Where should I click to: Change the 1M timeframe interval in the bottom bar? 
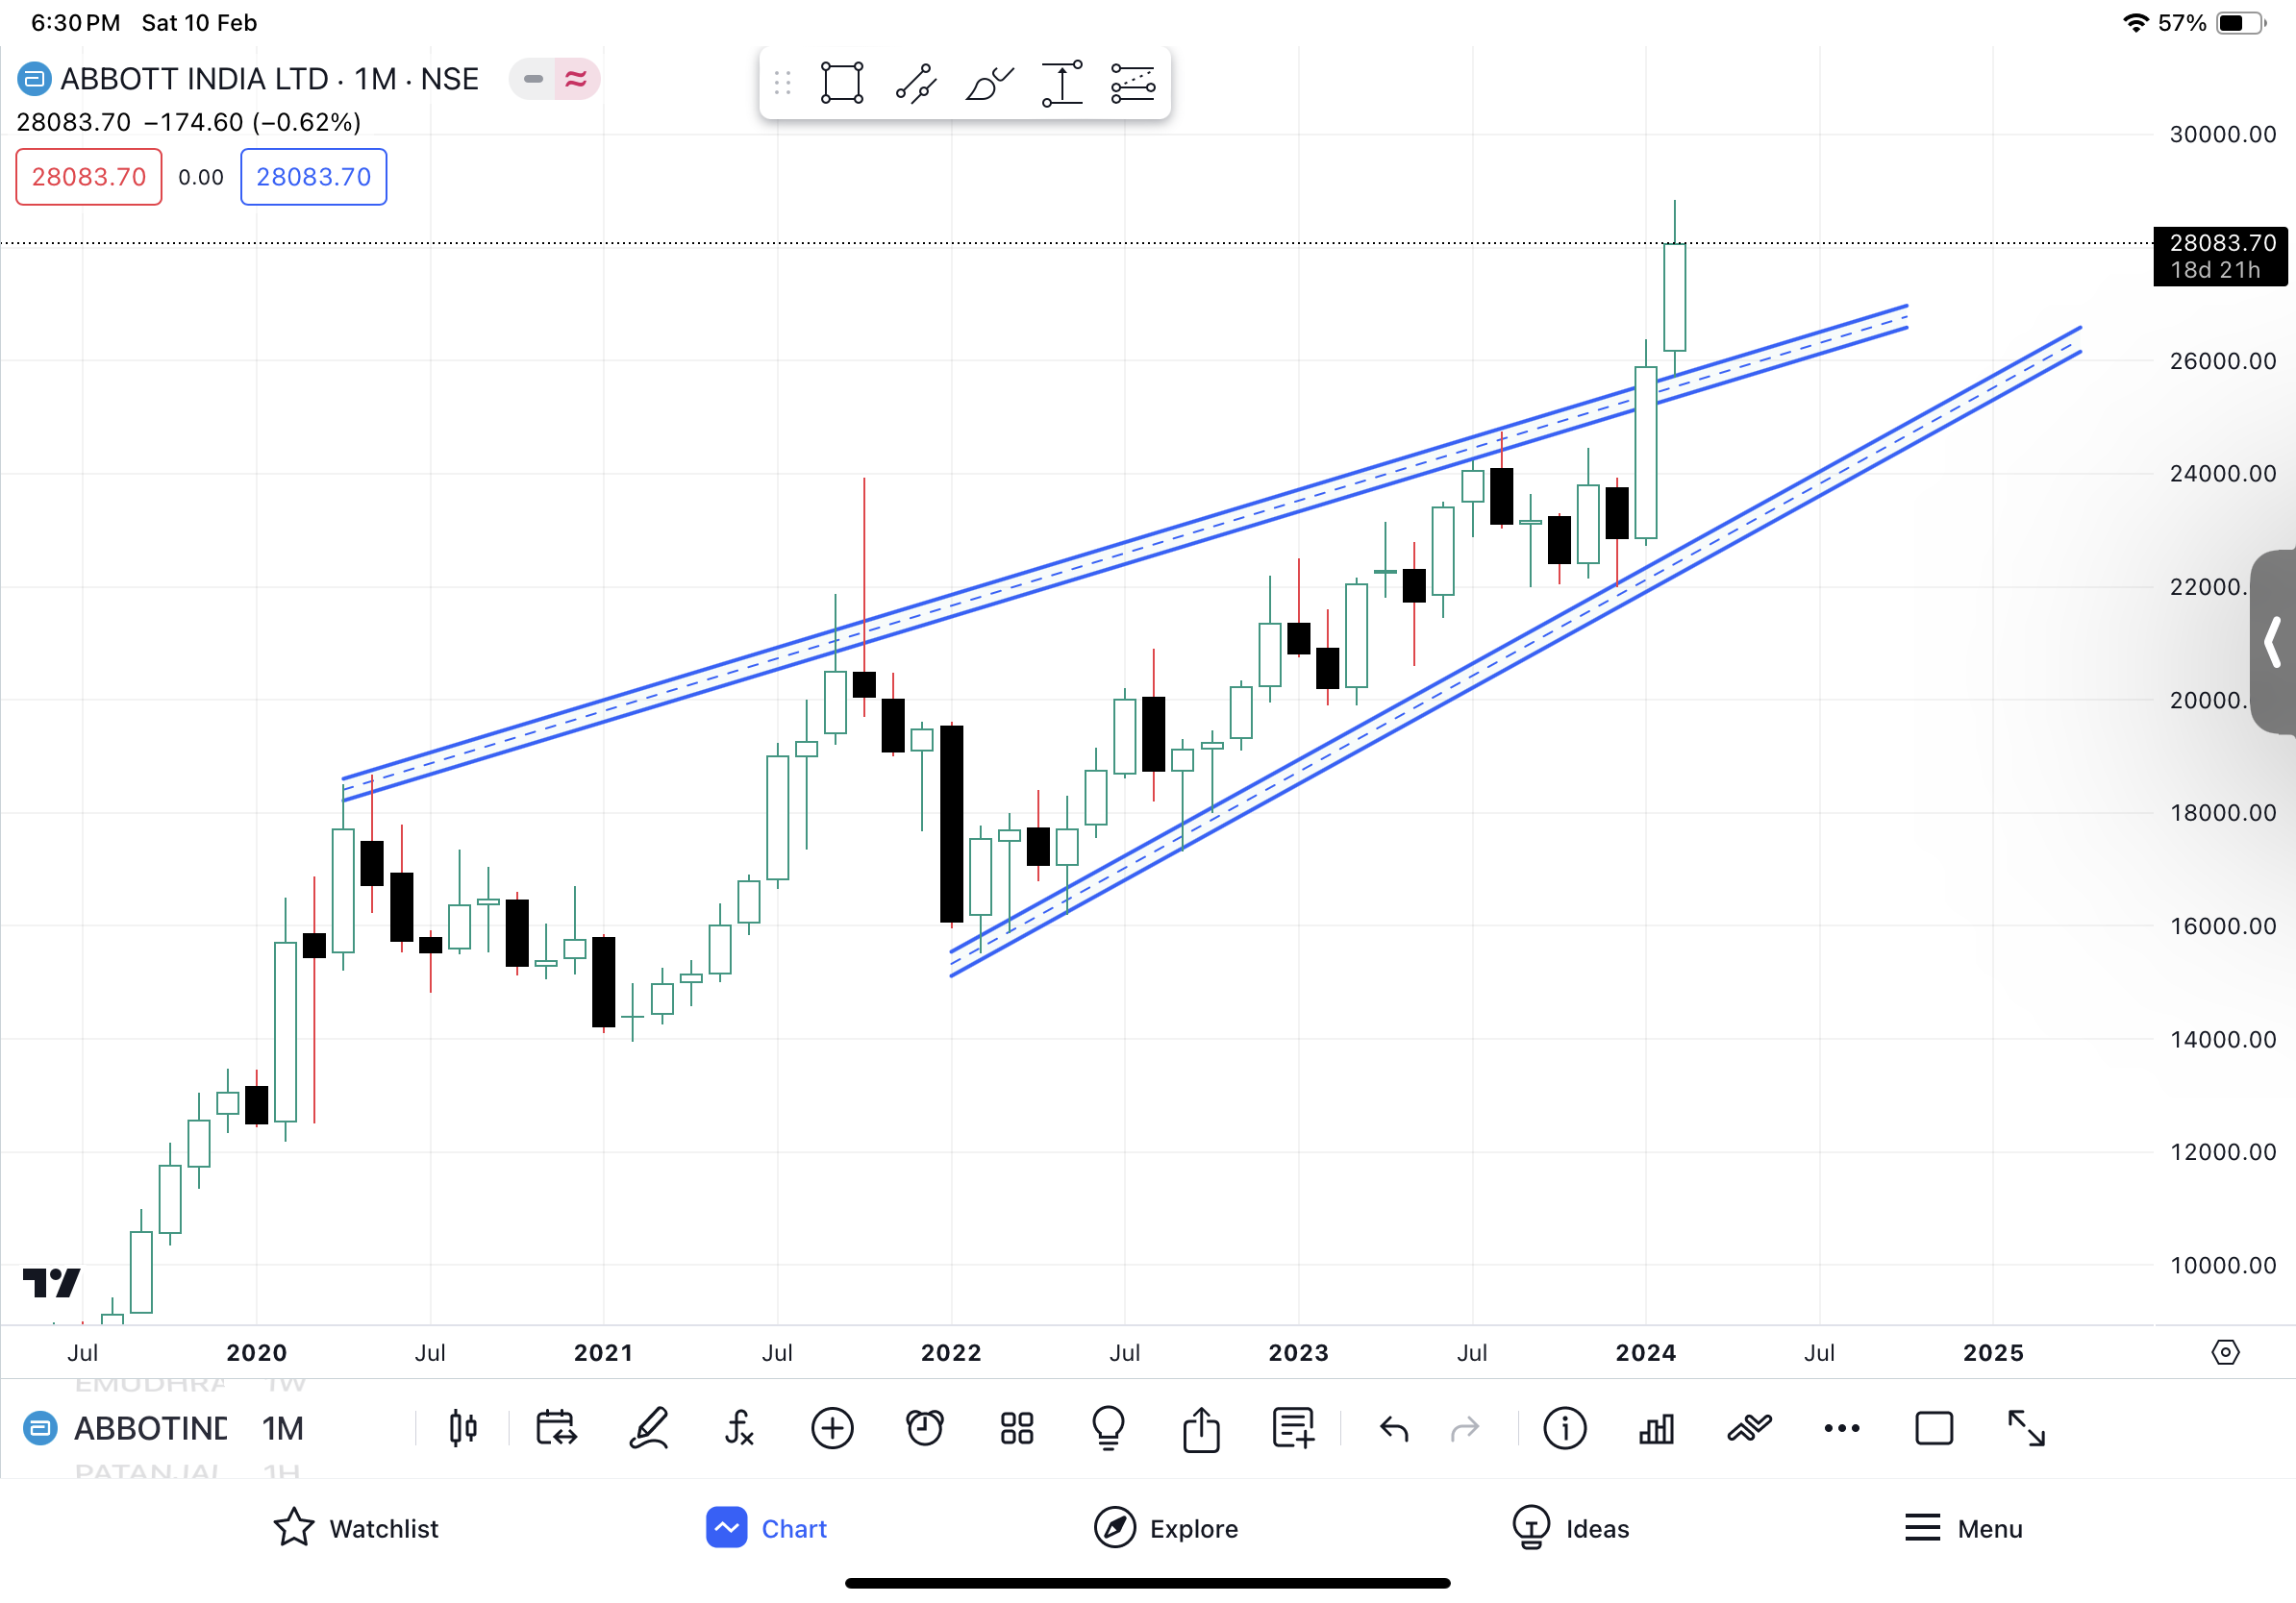coord(283,1428)
